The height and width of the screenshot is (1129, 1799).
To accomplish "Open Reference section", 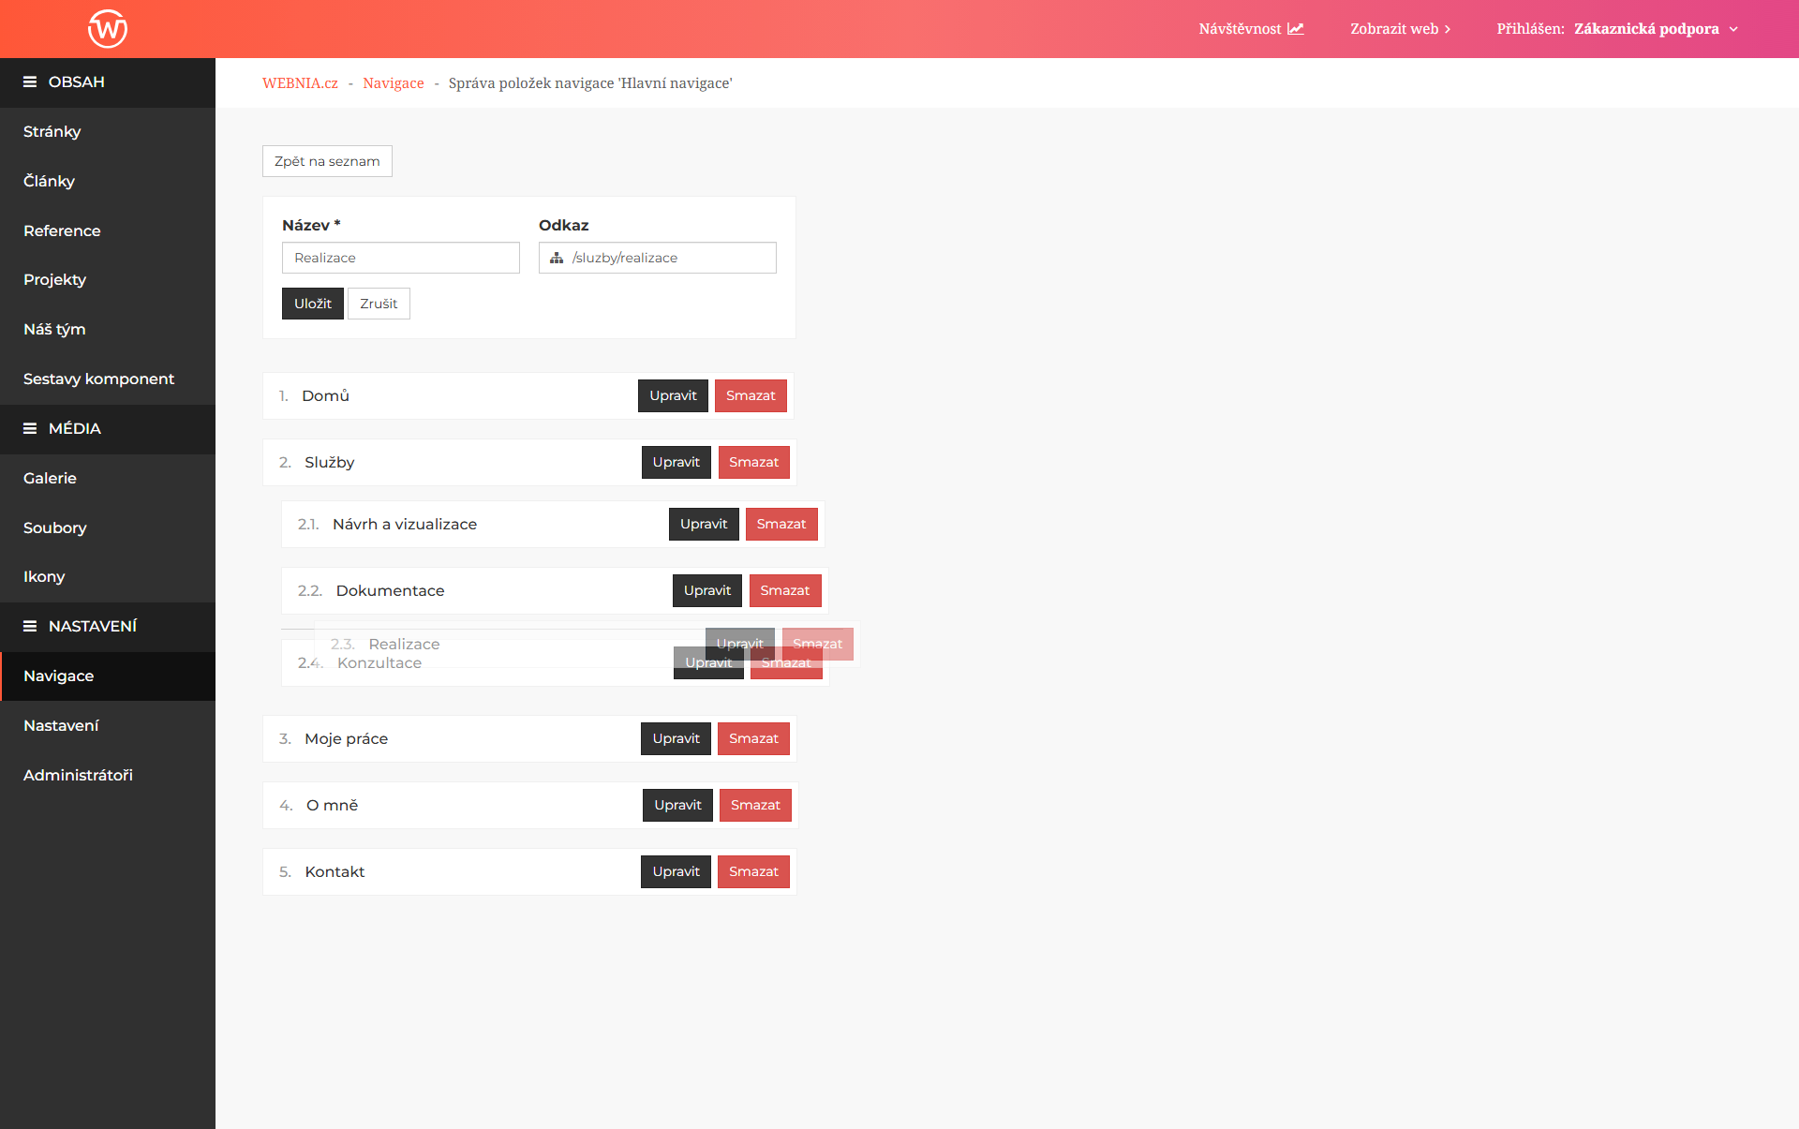I will coord(108,231).
